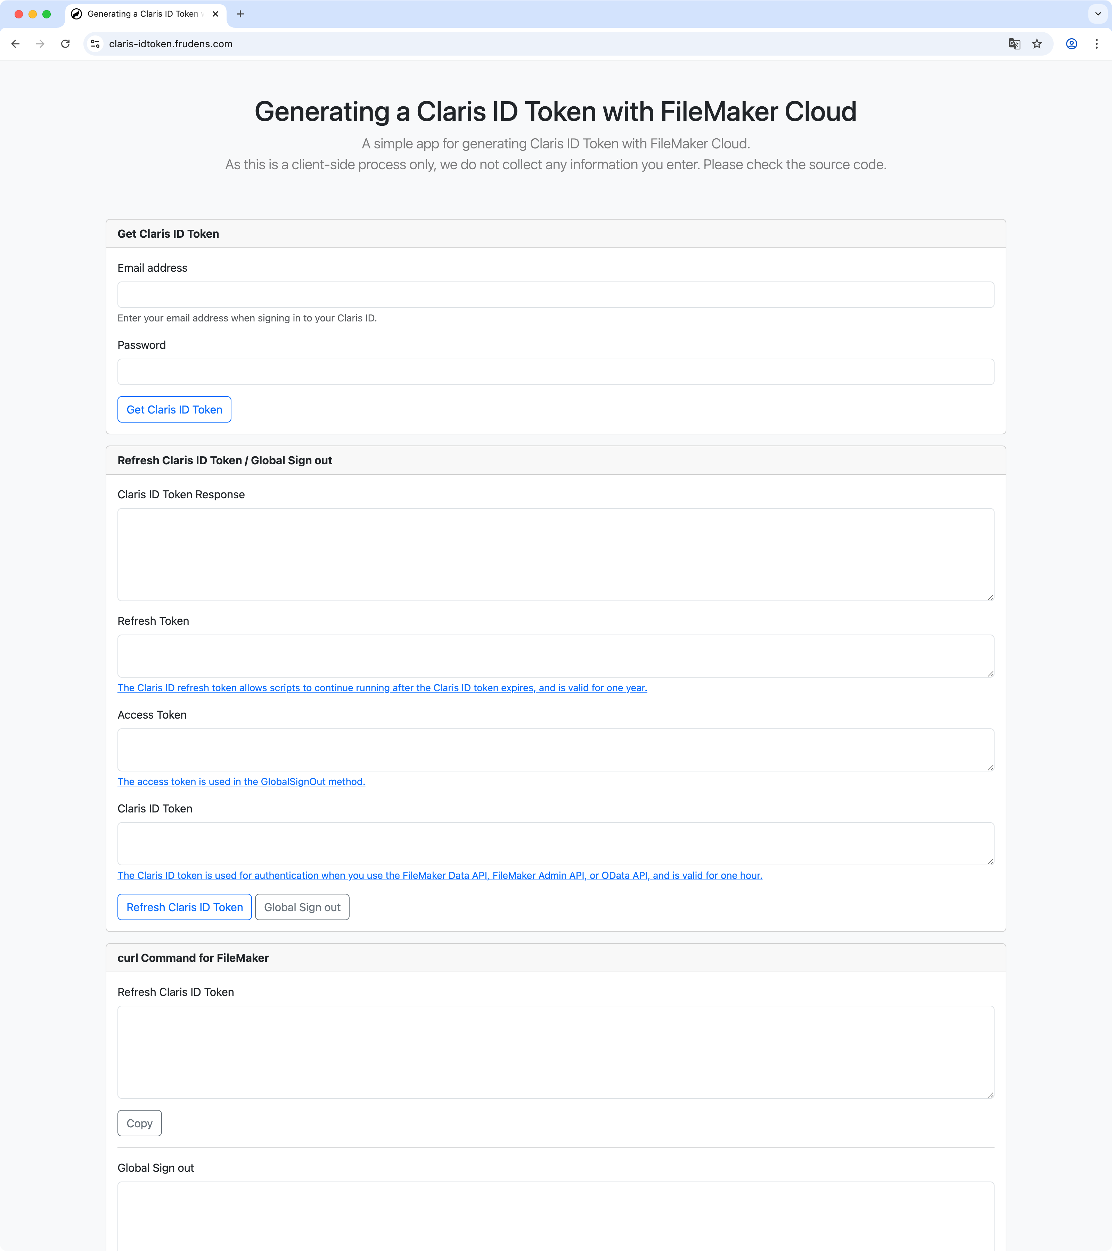Focus the Claris ID Token Response textarea
Image resolution: width=1112 pixels, height=1251 pixels.
click(x=556, y=555)
